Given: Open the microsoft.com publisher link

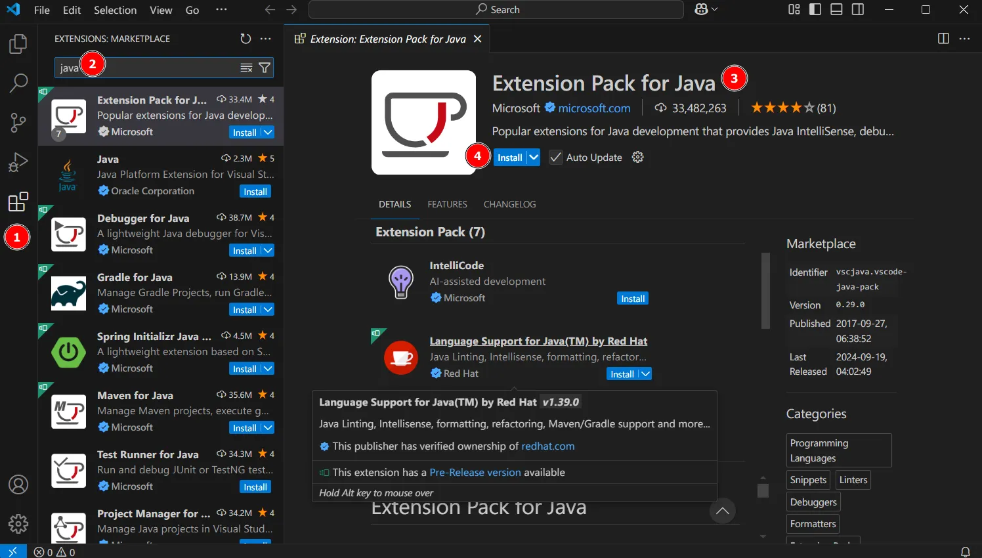Looking at the screenshot, I should click(594, 108).
